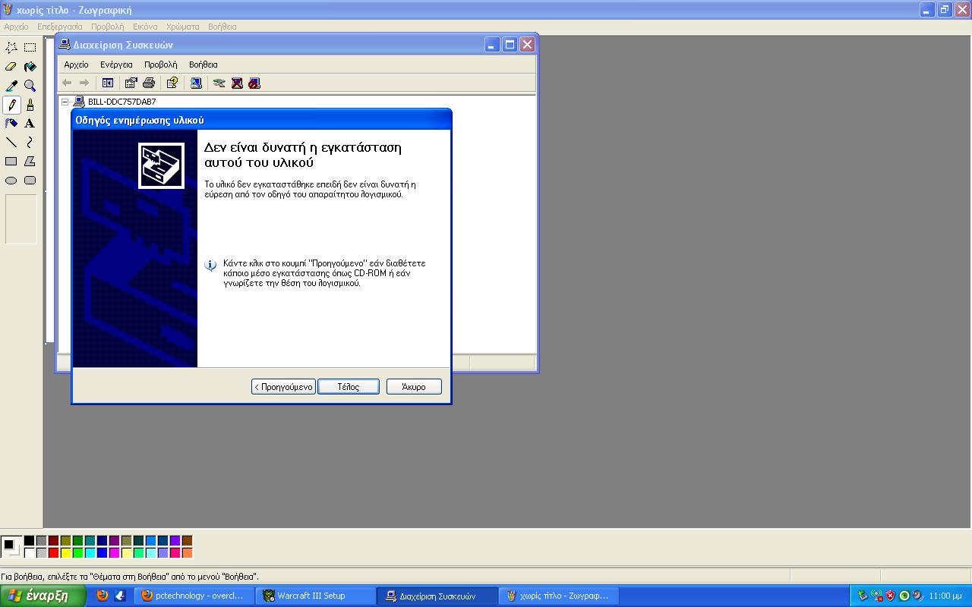Image resolution: width=972 pixels, height=607 pixels.
Task: Pick the orange color swatch in palette
Action: pos(187,553)
